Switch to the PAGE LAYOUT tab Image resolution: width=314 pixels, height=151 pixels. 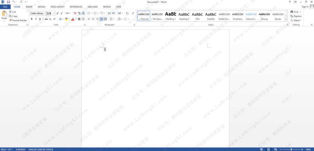tap(58, 7)
